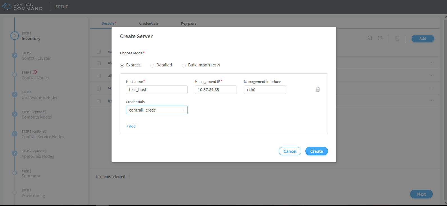This screenshot has height=206, width=447.
Task: Delete the server entry row trash icon
Action: tap(318, 89)
